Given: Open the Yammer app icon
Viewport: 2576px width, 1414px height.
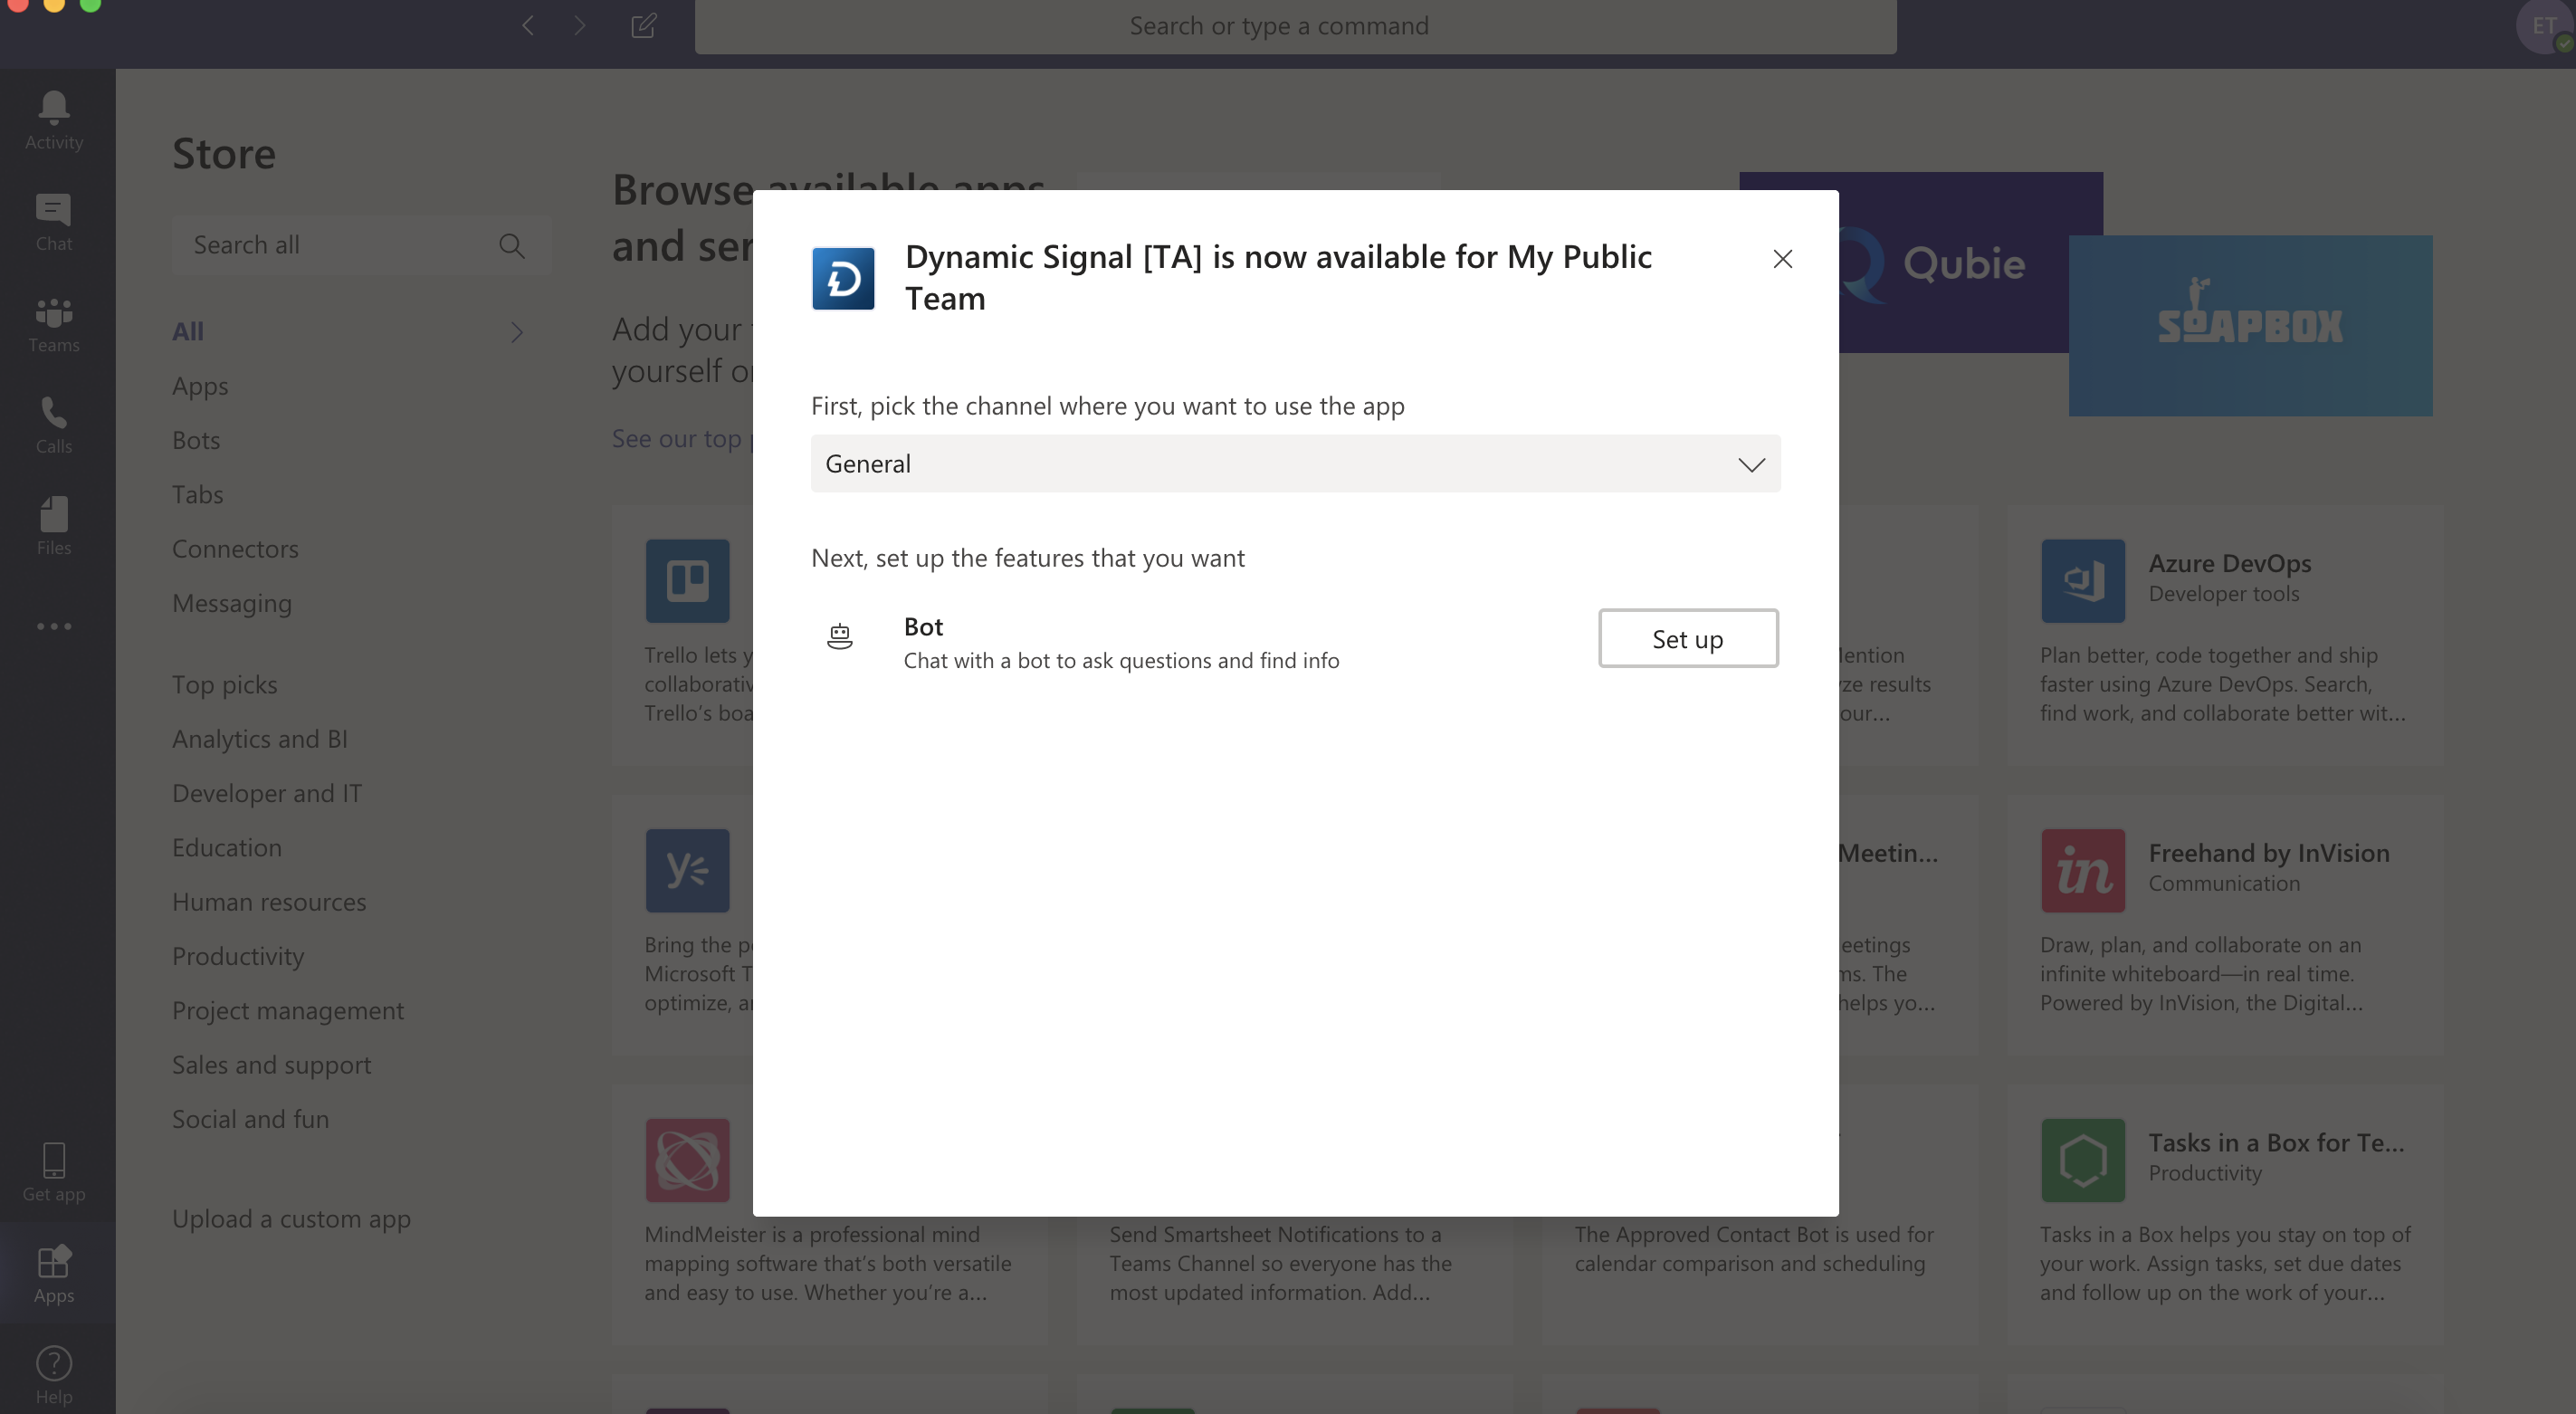Looking at the screenshot, I should 688,870.
